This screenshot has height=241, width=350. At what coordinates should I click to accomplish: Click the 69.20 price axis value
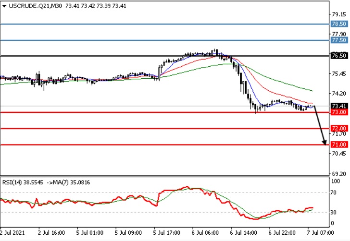click(x=339, y=174)
